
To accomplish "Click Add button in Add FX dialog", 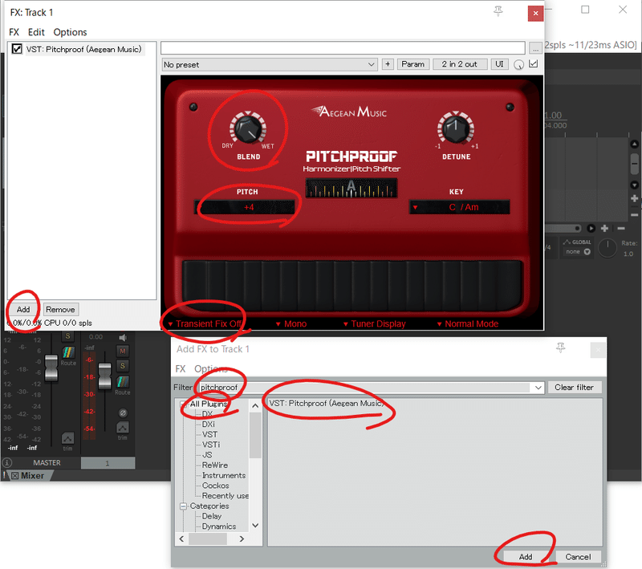I will [526, 557].
